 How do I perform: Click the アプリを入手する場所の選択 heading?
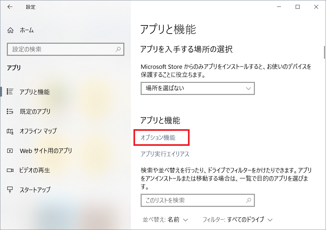pyautogui.click(x=186, y=50)
